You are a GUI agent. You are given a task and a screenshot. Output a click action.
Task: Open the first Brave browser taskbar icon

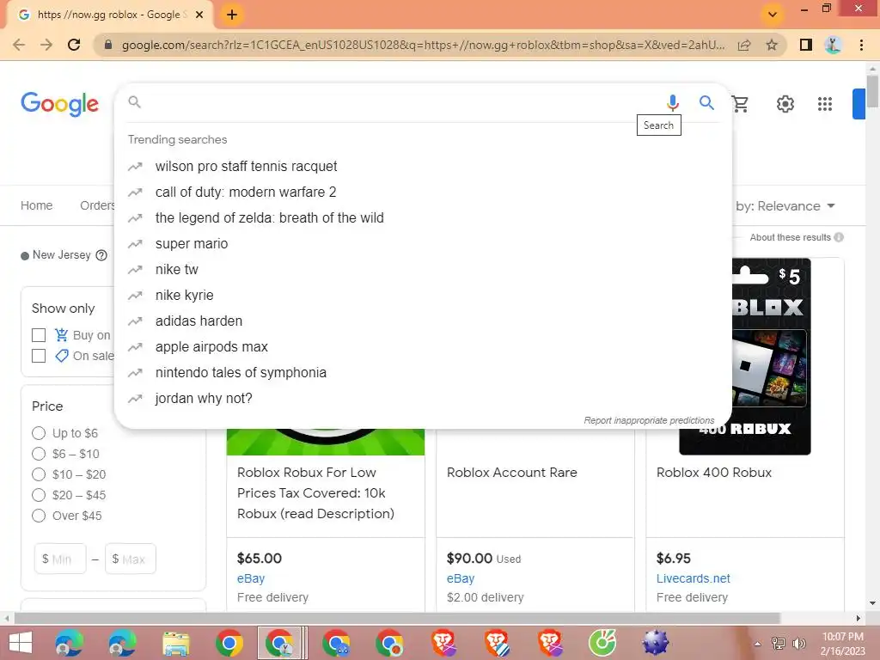tap(444, 643)
